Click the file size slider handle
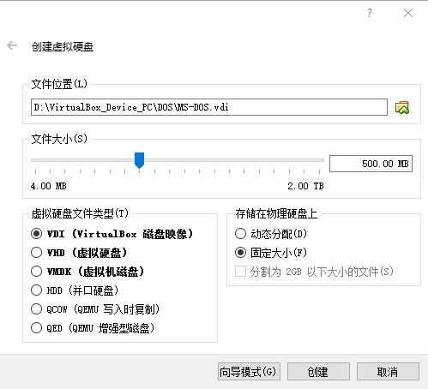 [139, 160]
